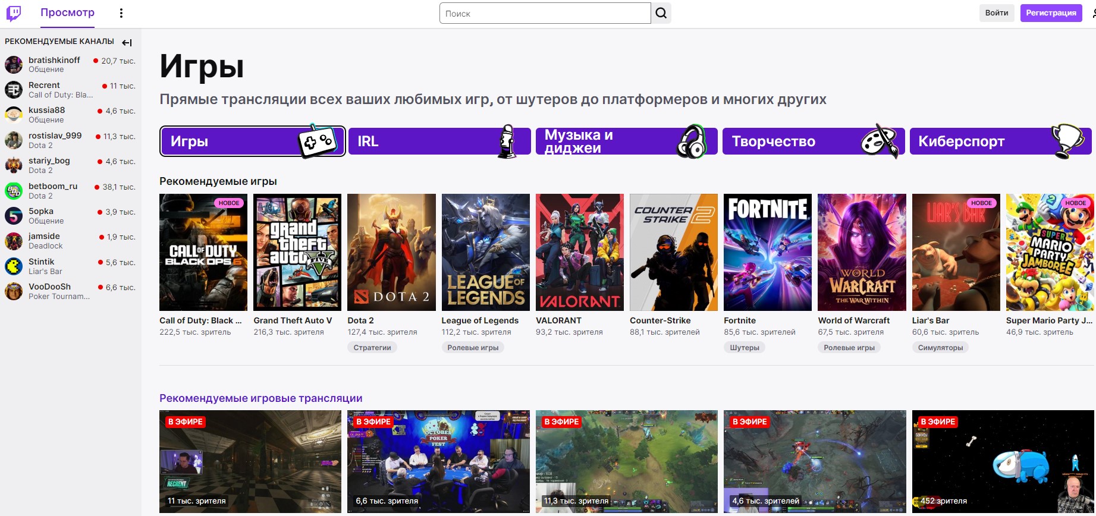Open the three-dot more menu
Image resolution: width=1096 pixels, height=516 pixels.
[x=121, y=13]
